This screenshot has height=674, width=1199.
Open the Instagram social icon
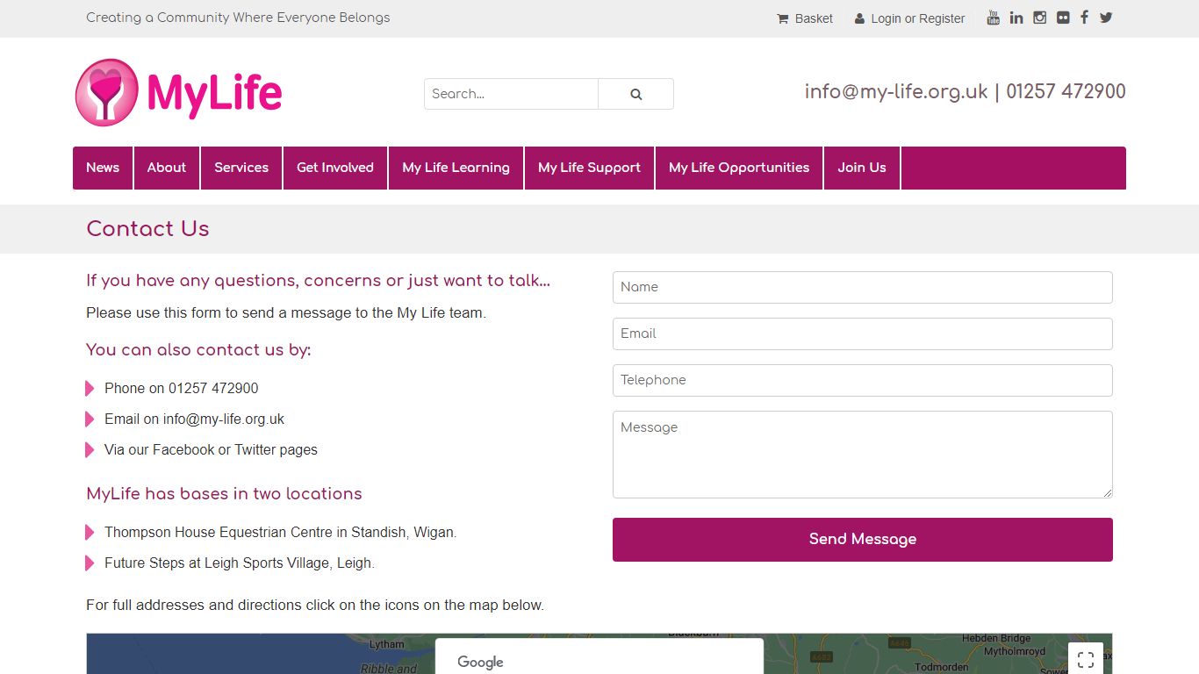1040,18
